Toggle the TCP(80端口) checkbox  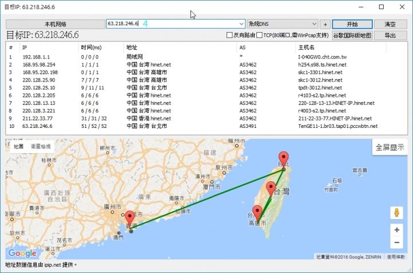pos(260,36)
